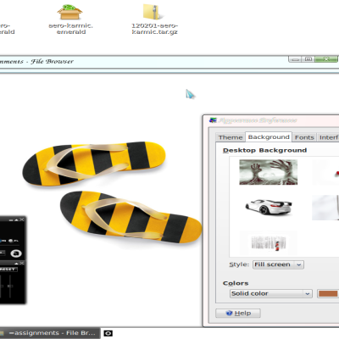Minimize the media player main window
The height and width of the screenshot is (339, 339).
pyautogui.click(x=11, y=220)
